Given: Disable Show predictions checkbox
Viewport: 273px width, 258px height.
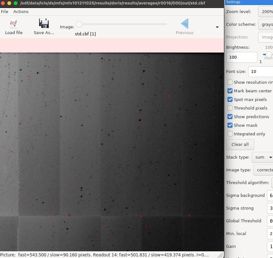Looking at the screenshot, I should point(230,117).
